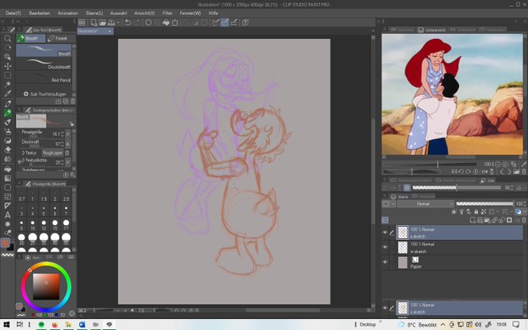Open Ebene(L) menu
528x330 pixels.
(x=94, y=13)
